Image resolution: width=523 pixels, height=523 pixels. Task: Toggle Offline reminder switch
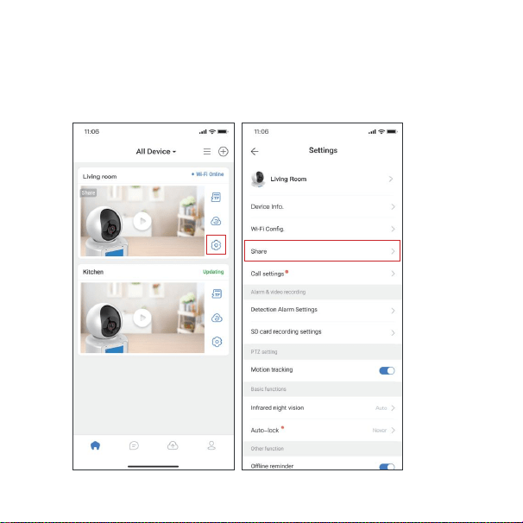click(x=387, y=466)
